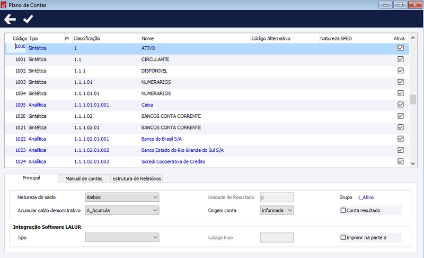Image resolution: width=424 pixels, height=258 pixels.
Task: Click Natureza SPED column header
Action: (336, 38)
